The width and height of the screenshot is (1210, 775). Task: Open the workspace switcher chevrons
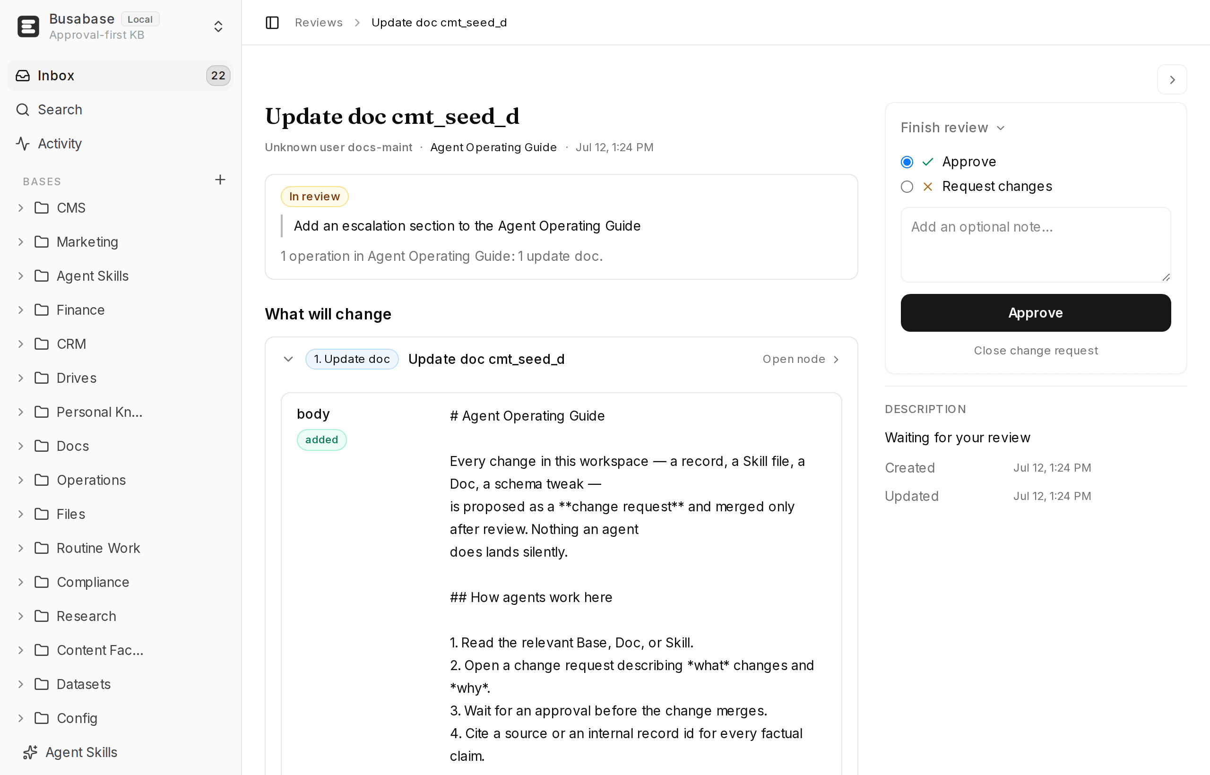pos(218,26)
